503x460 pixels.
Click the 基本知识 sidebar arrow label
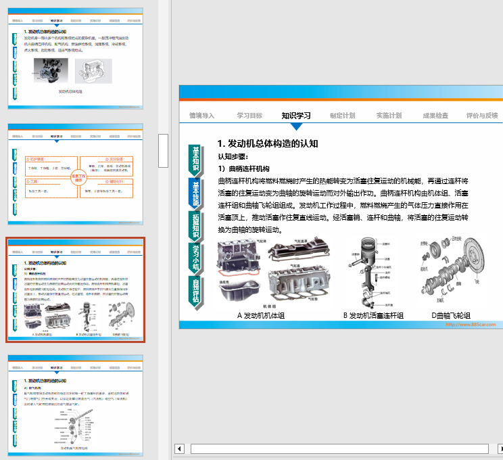pos(195,160)
